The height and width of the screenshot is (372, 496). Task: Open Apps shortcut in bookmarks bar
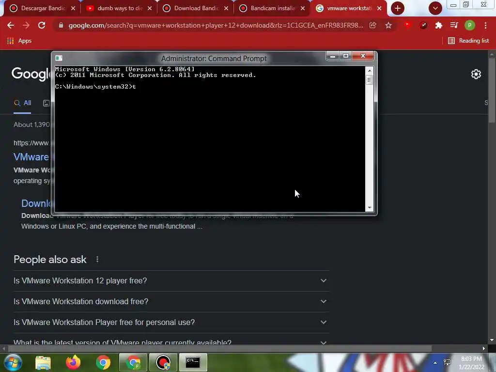(19, 41)
